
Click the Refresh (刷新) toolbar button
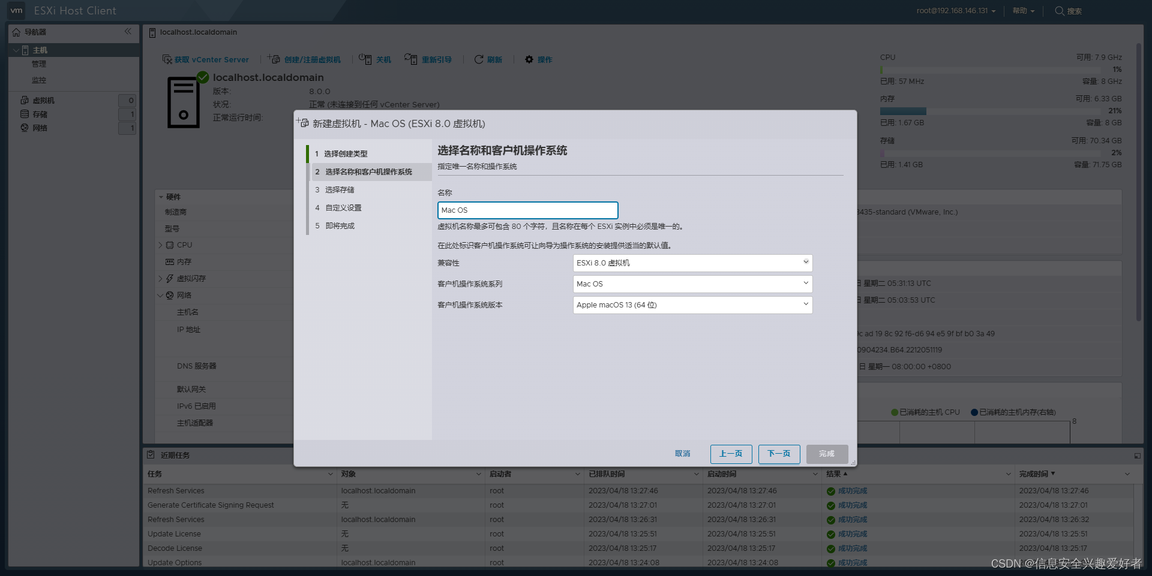[488, 59]
